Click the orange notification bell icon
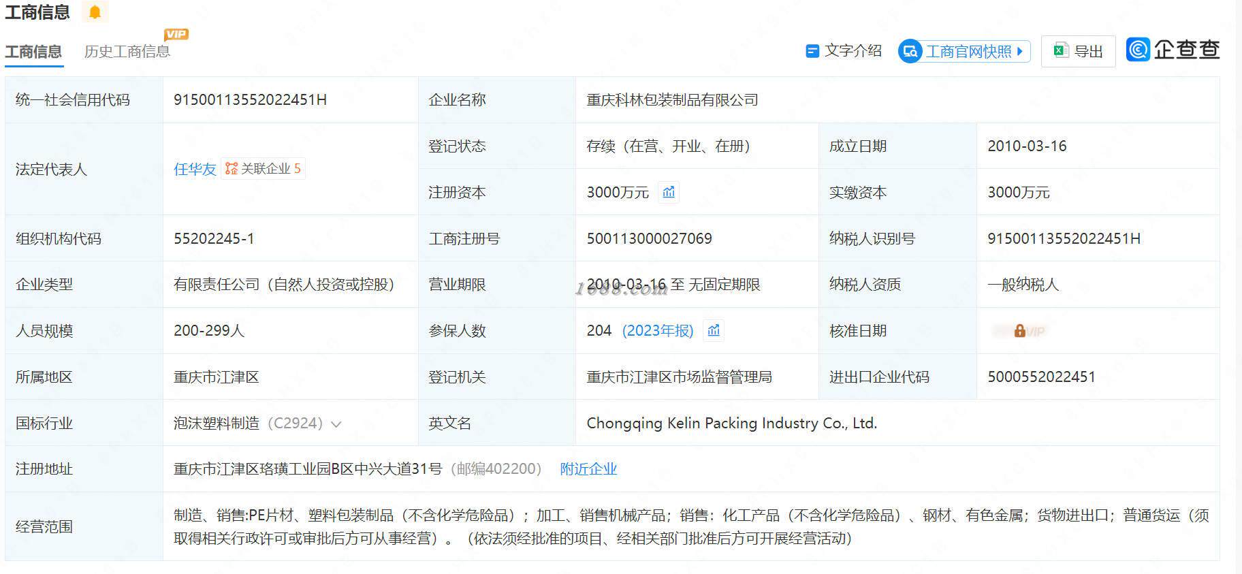The image size is (1242, 574). coord(95,12)
